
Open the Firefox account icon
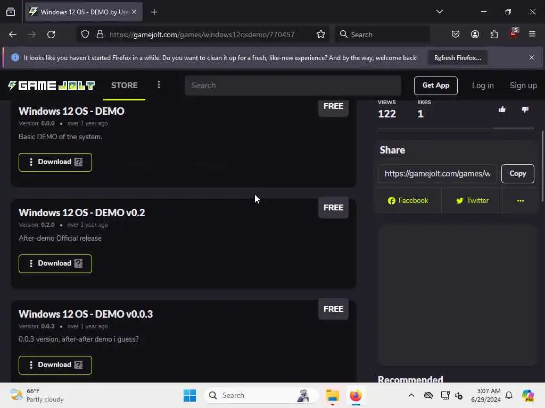click(475, 35)
